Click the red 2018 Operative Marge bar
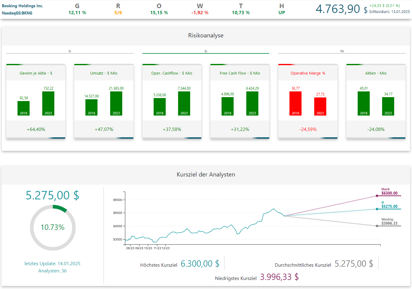The height and width of the screenshot is (289, 412). 295,103
